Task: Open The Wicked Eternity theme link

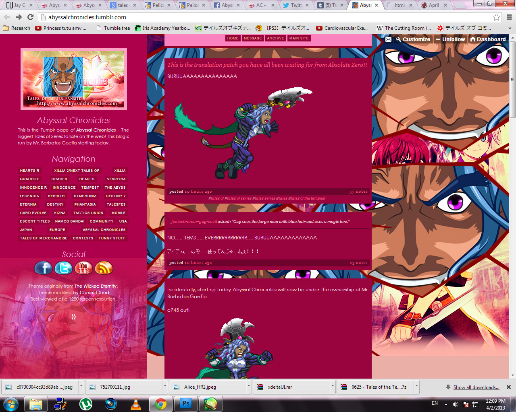Action: coord(95,286)
